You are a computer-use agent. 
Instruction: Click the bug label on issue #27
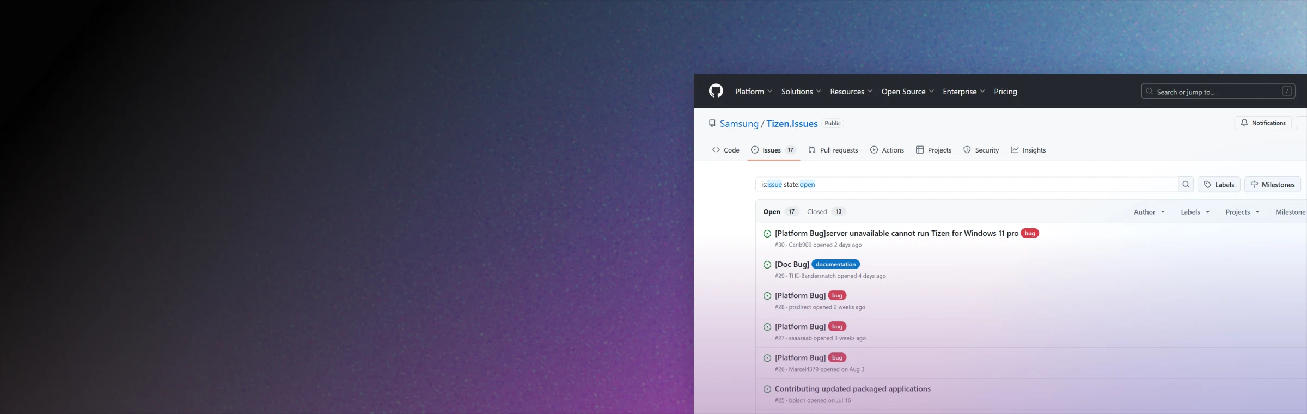click(x=837, y=326)
